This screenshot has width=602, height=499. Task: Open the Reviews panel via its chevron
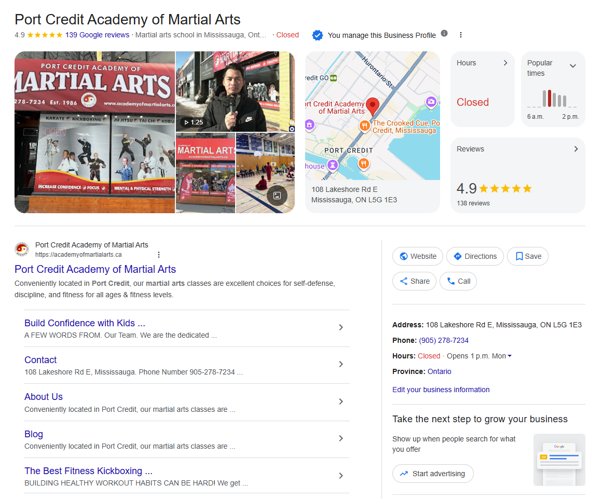[576, 149]
